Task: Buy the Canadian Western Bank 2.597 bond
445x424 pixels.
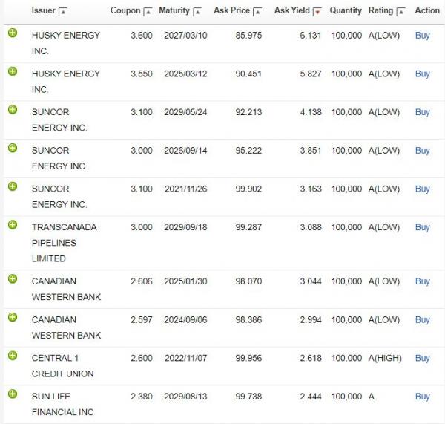Action: click(x=422, y=320)
